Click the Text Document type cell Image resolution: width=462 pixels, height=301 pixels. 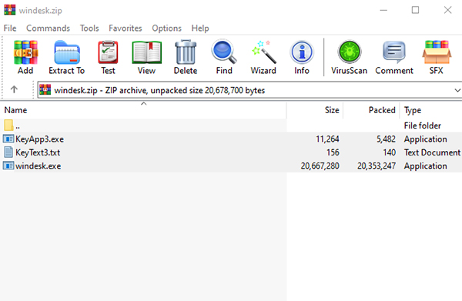432,152
